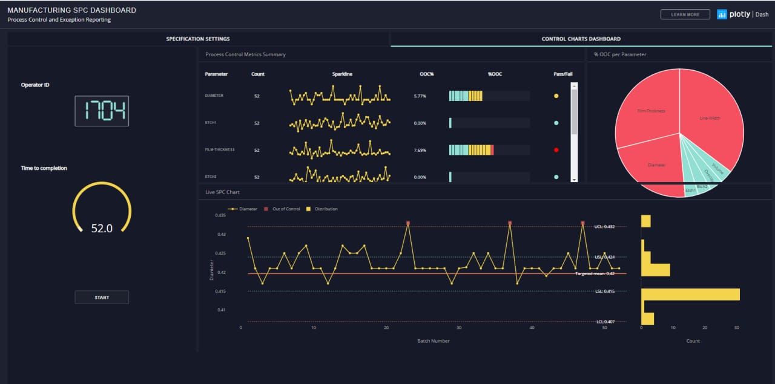Click the Pass/Fail column header
The image size is (775, 384).
point(563,74)
